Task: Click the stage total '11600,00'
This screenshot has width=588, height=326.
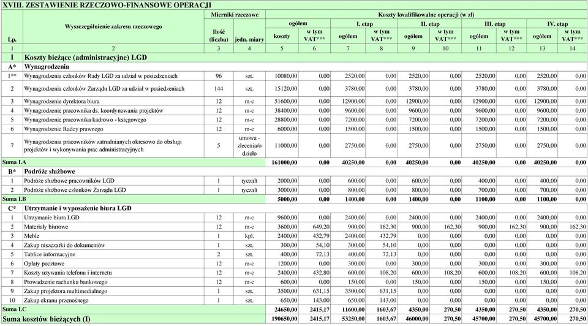Action: pyautogui.click(x=353, y=309)
